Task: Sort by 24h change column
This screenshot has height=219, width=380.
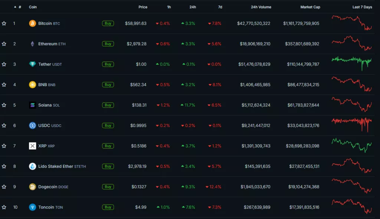Action: (x=193, y=7)
